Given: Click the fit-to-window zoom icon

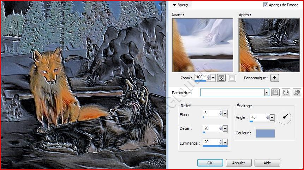Looking at the screenshot, I should click(x=221, y=78).
